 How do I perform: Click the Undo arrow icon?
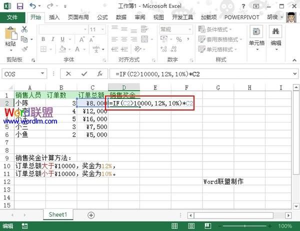tap(32, 6)
